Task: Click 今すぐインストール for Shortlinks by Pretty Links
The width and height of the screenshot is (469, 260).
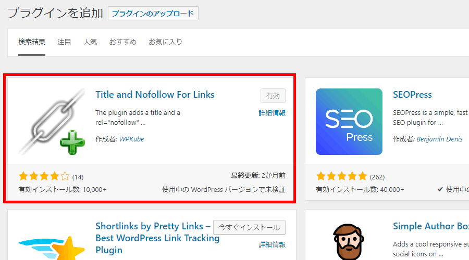Action: (x=250, y=227)
